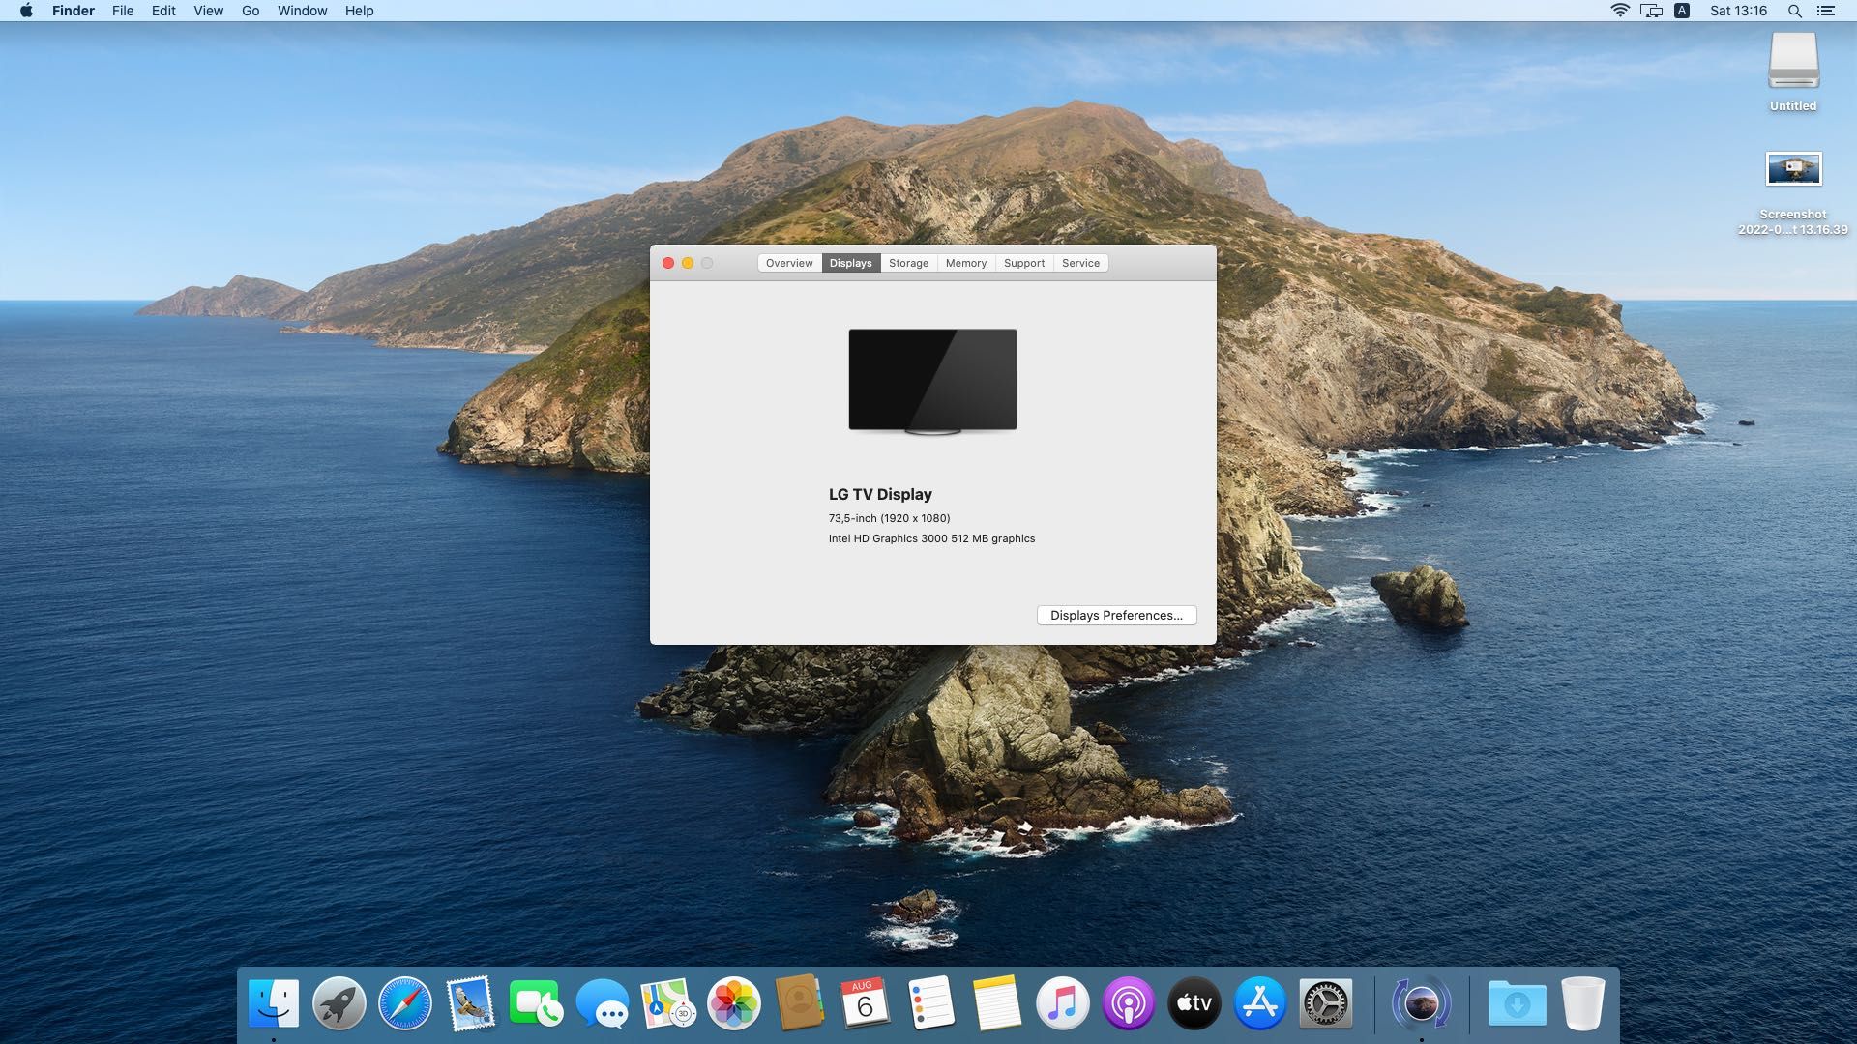Open Wi-Fi status menu

[1620, 11]
